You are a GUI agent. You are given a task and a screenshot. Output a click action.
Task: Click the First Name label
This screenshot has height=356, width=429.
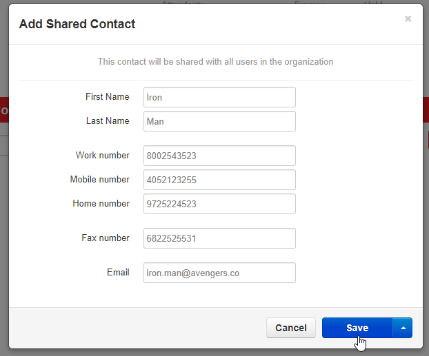[107, 97]
